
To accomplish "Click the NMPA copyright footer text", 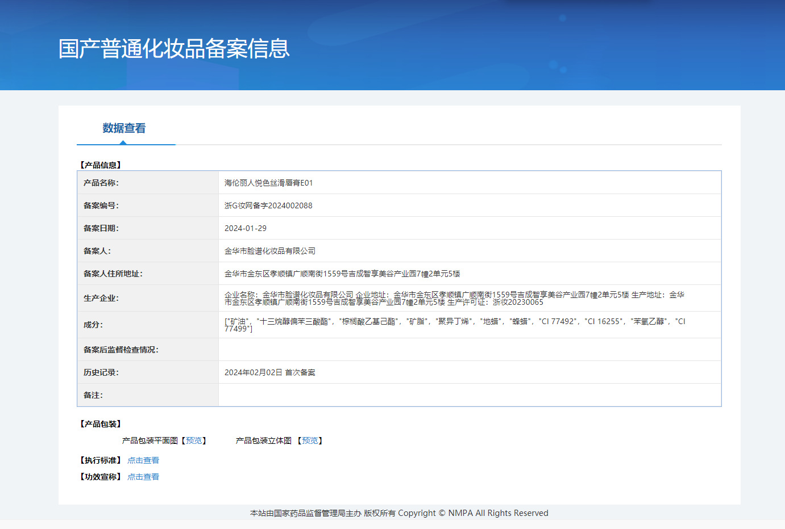I will 399,513.
